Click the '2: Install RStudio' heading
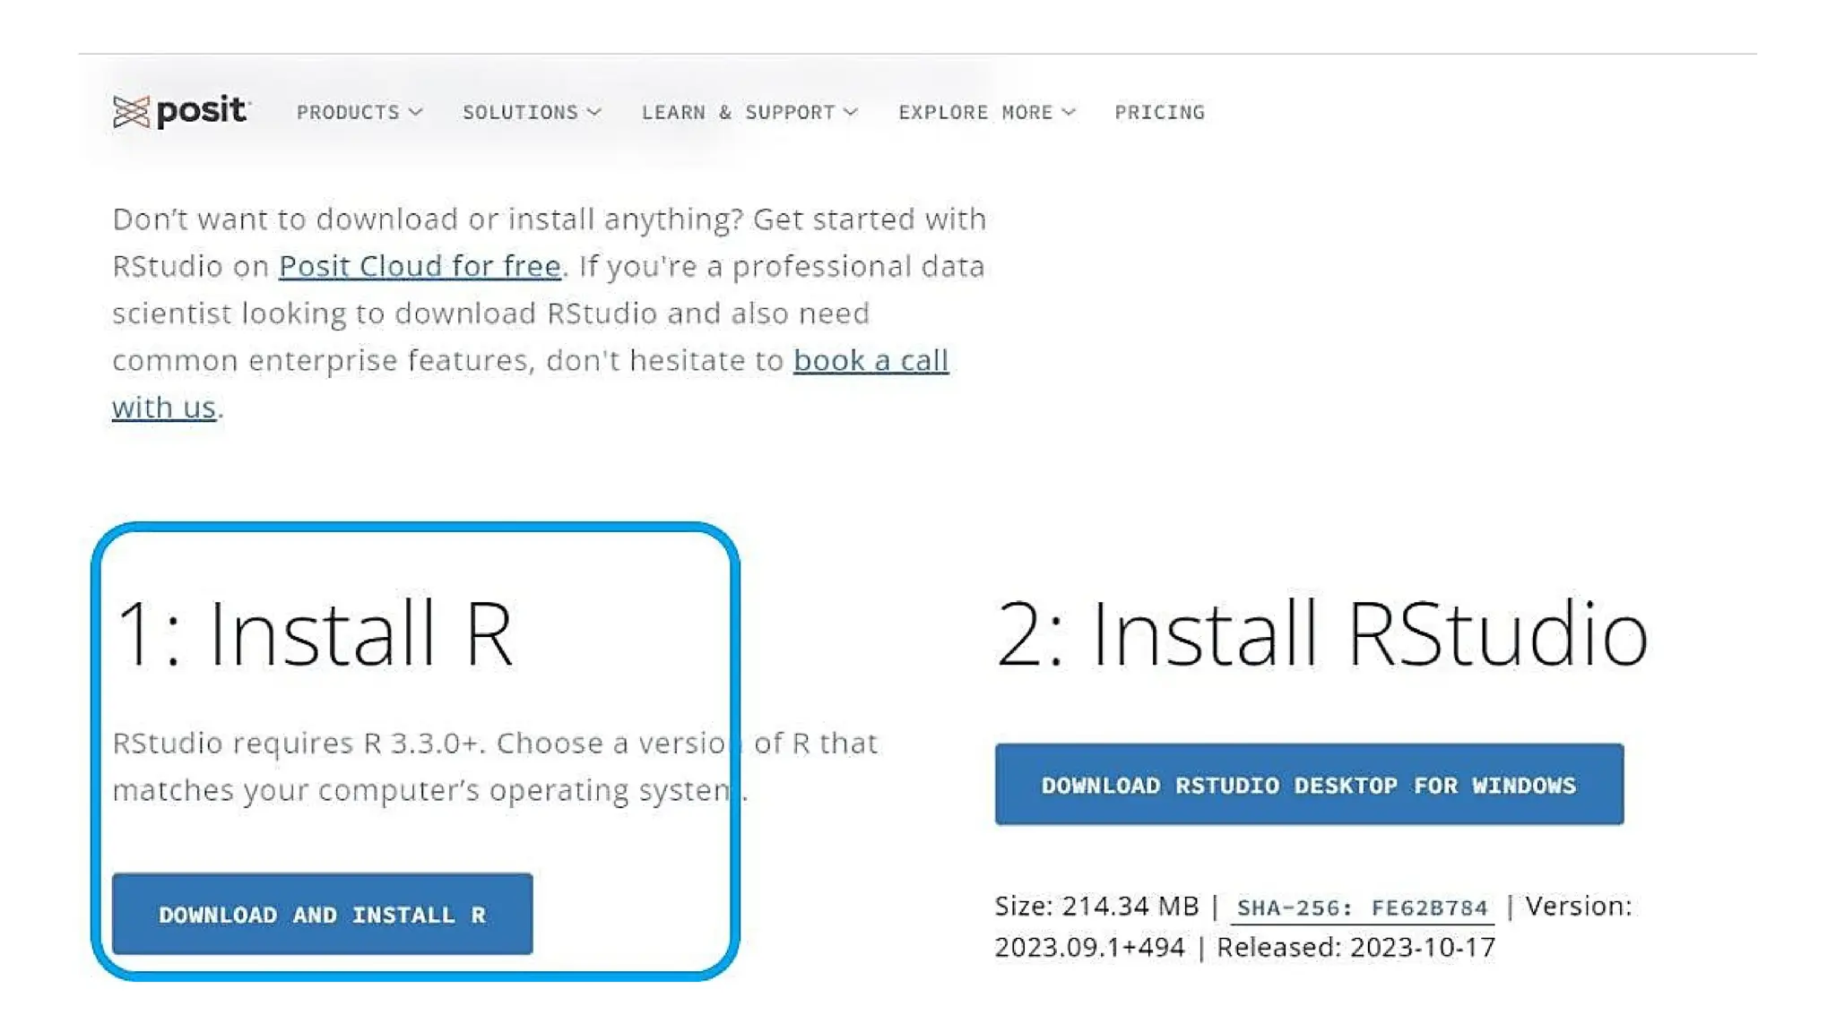The height and width of the screenshot is (1032, 1836). 1321,633
